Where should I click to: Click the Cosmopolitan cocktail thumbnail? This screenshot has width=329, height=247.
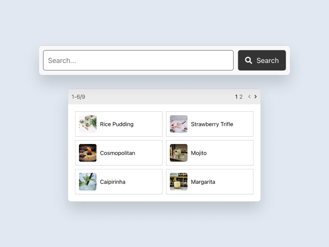(88, 153)
